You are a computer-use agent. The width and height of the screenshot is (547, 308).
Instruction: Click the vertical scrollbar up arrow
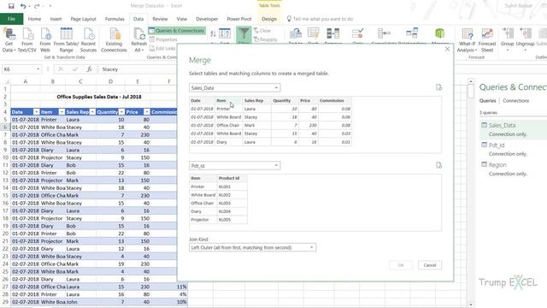tap(471, 81)
